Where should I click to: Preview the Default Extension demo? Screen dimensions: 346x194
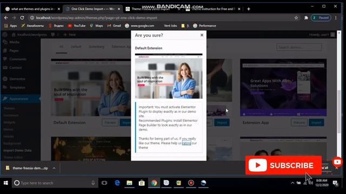(110, 122)
